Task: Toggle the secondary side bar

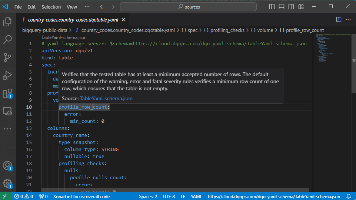Action: pos(291,7)
